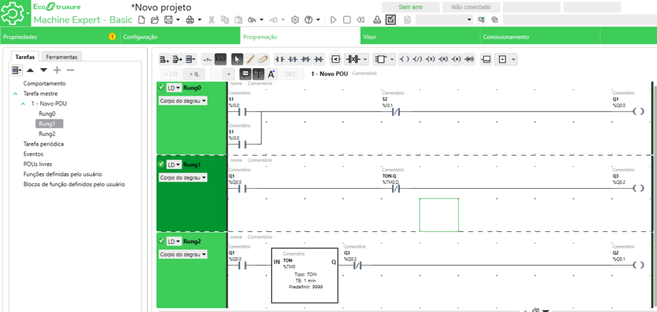Open the Tarefas panel tab
The height and width of the screenshot is (312, 657).
click(25, 56)
